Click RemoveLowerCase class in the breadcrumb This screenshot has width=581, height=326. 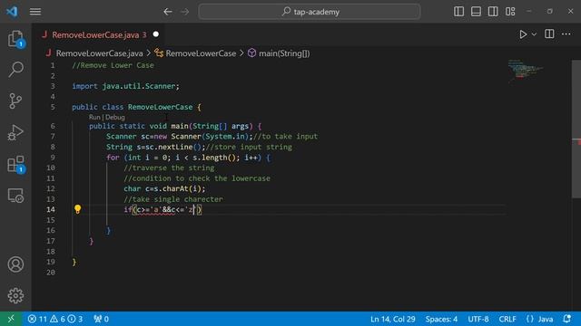tap(201, 53)
